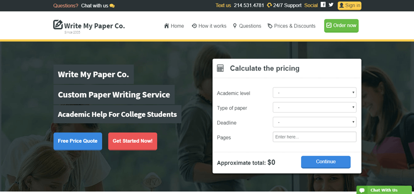Click the red Get Started Now! button
Viewport: 414px width, 194px height.
point(133,141)
